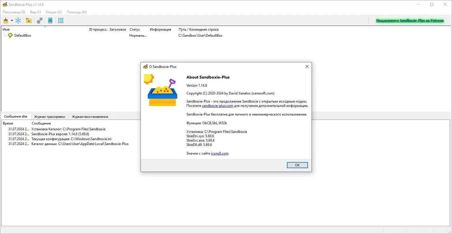
Task: Sort by Путь / Командная строка column header
Action: click(x=199, y=29)
